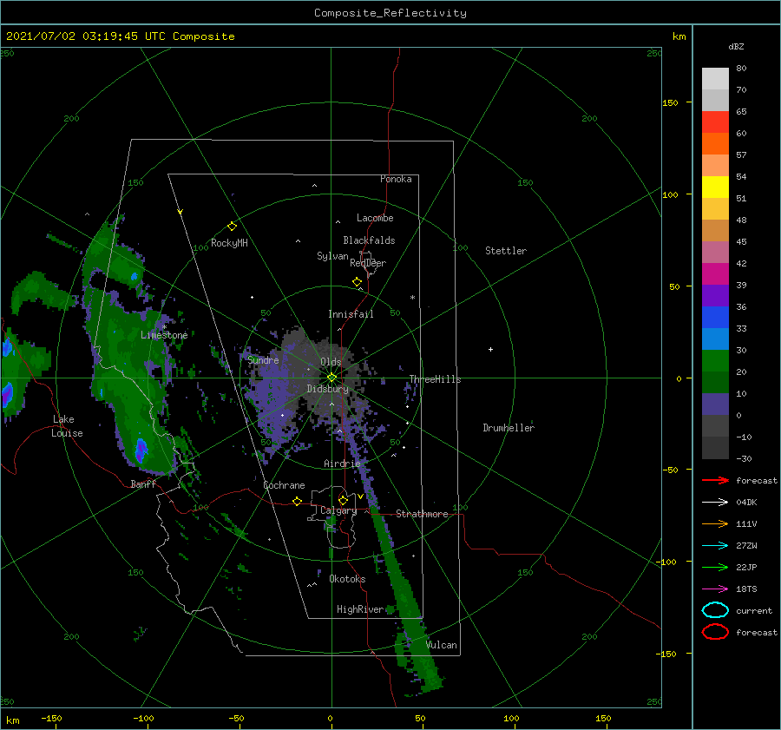Click the Vulcan label

point(442,645)
